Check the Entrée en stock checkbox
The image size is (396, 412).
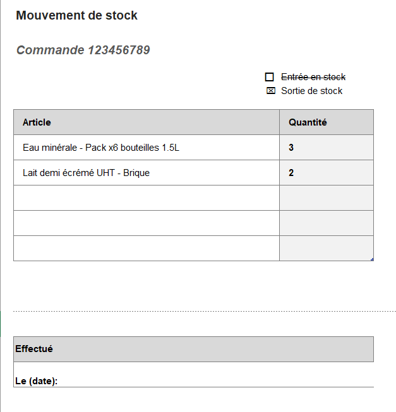pos(270,77)
